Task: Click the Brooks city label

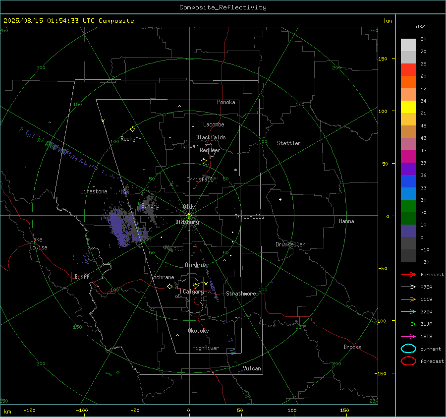Action: tap(352, 347)
